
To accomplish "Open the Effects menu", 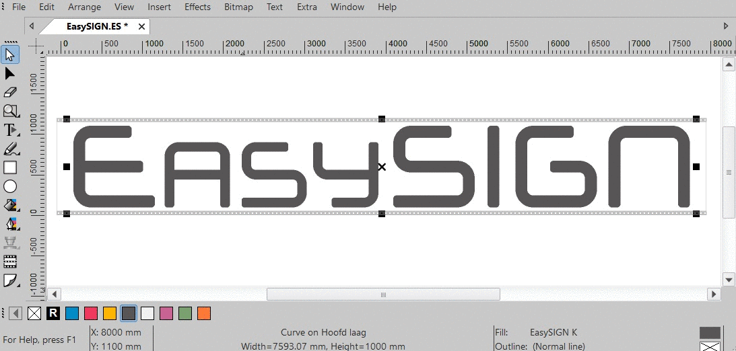I will pyautogui.click(x=197, y=7).
